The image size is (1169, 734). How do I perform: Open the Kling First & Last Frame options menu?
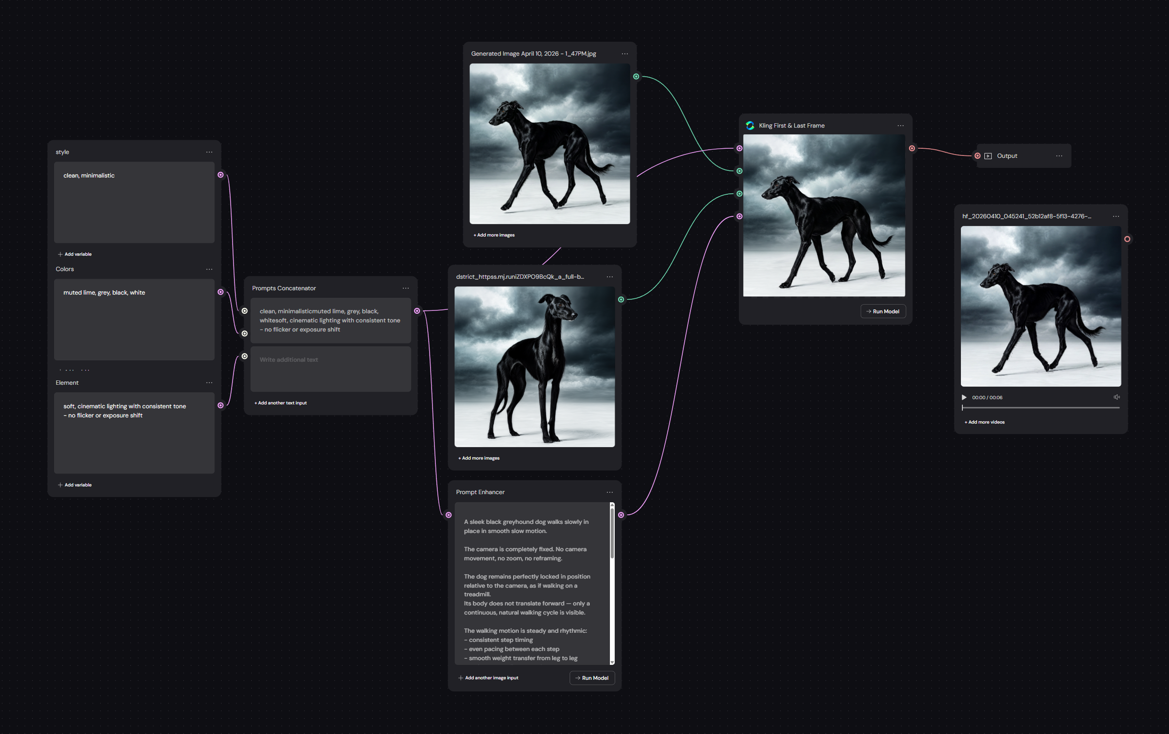(x=900, y=126)
